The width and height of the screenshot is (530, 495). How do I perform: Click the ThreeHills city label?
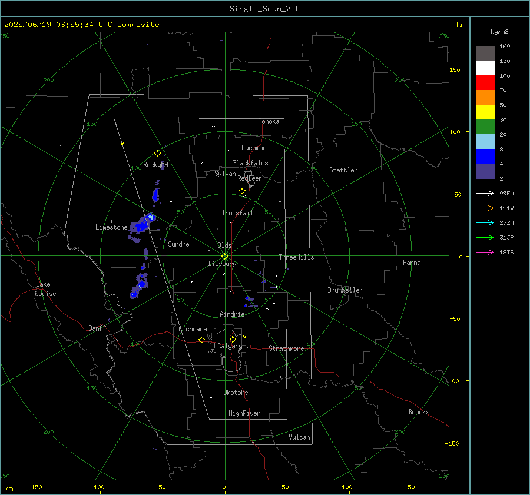296,257
